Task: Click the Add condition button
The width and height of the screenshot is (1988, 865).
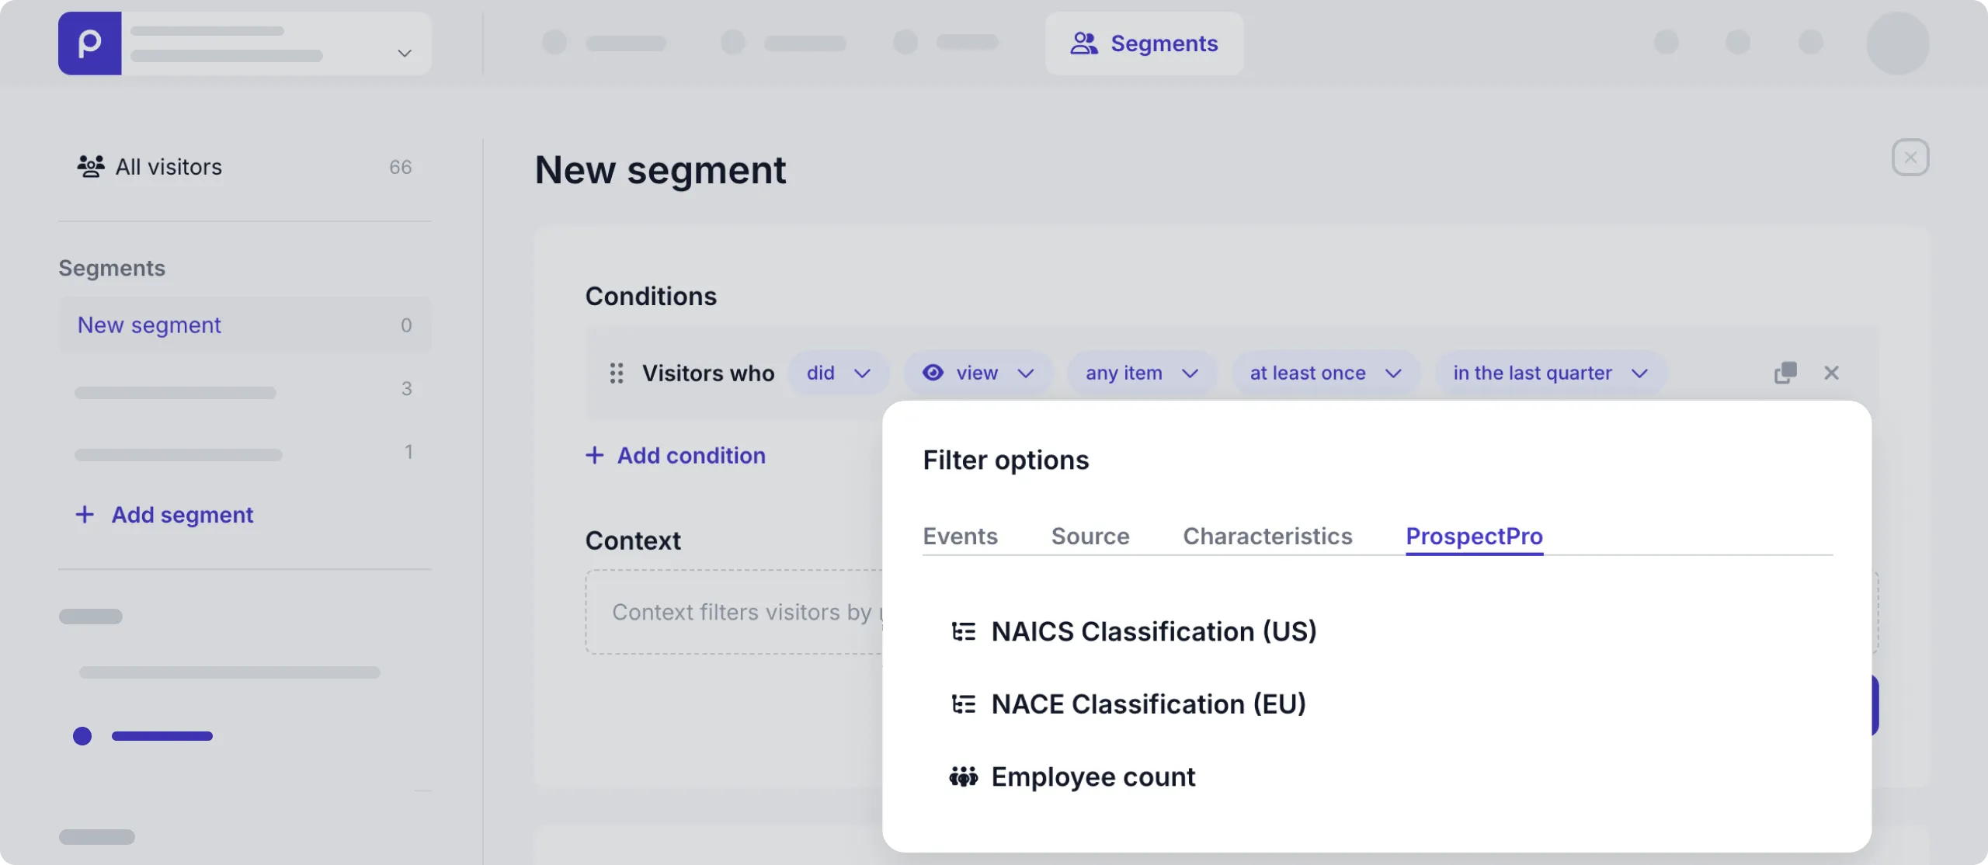Action: 675,455
